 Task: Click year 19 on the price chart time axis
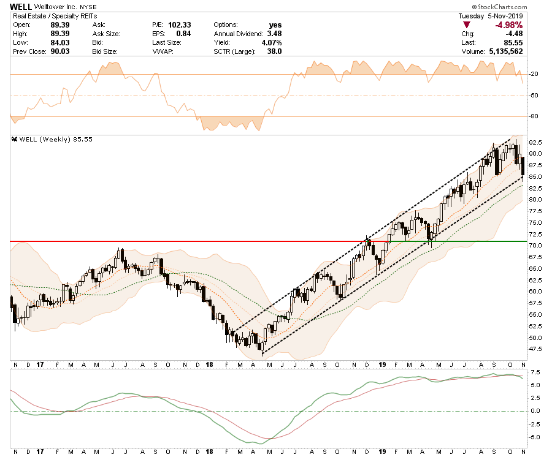(x=382, y=364)
